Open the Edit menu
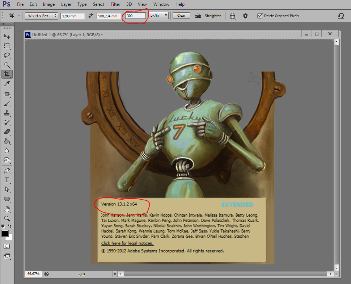The image size is (351, 284). pyautogui.click(x=33, y=4)
